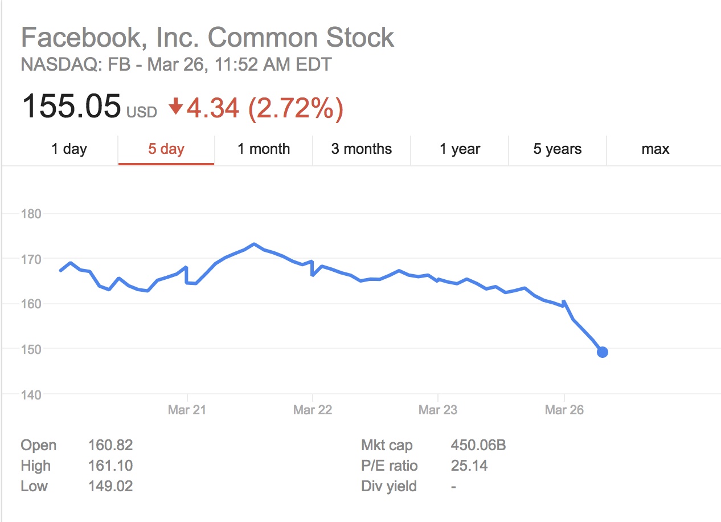Open the 1 month chart view

(264, 149)
